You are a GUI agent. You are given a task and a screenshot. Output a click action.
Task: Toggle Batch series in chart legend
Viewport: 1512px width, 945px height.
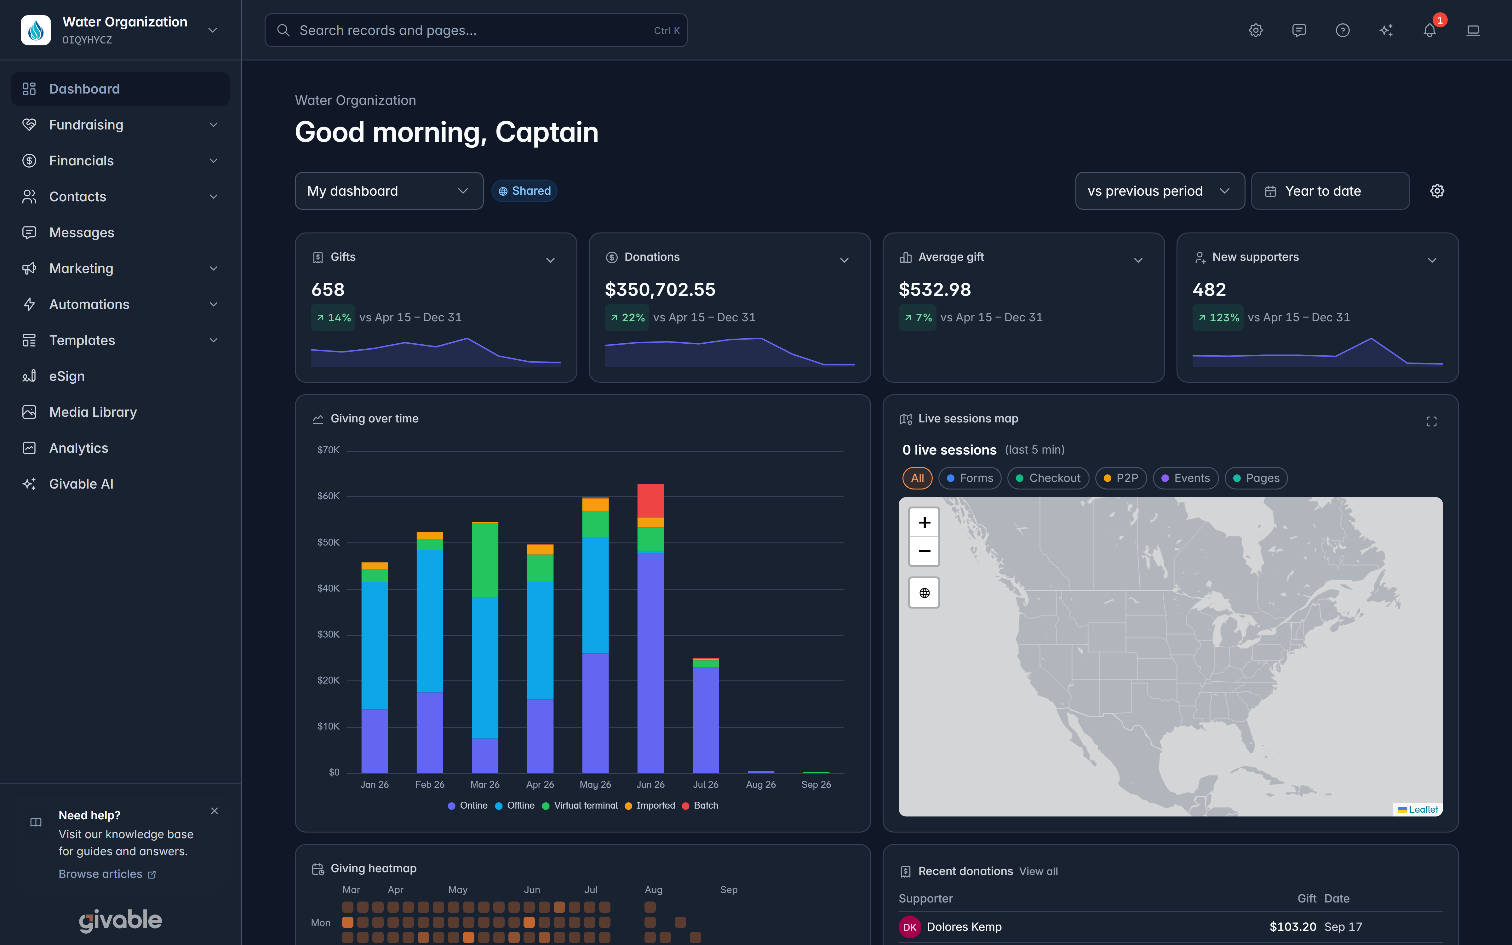point(700,805)
